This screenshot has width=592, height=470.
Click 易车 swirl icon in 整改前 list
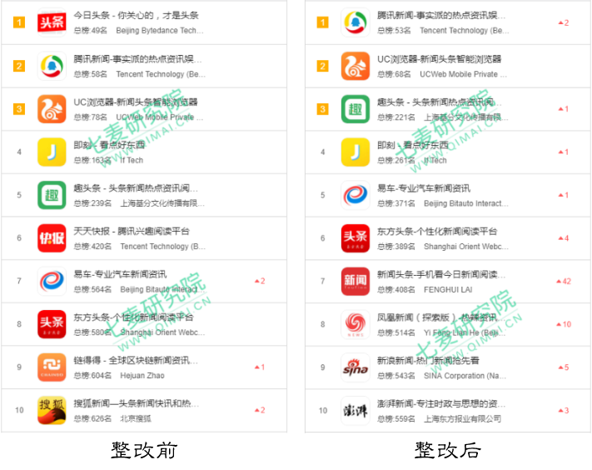pos(52,281)
